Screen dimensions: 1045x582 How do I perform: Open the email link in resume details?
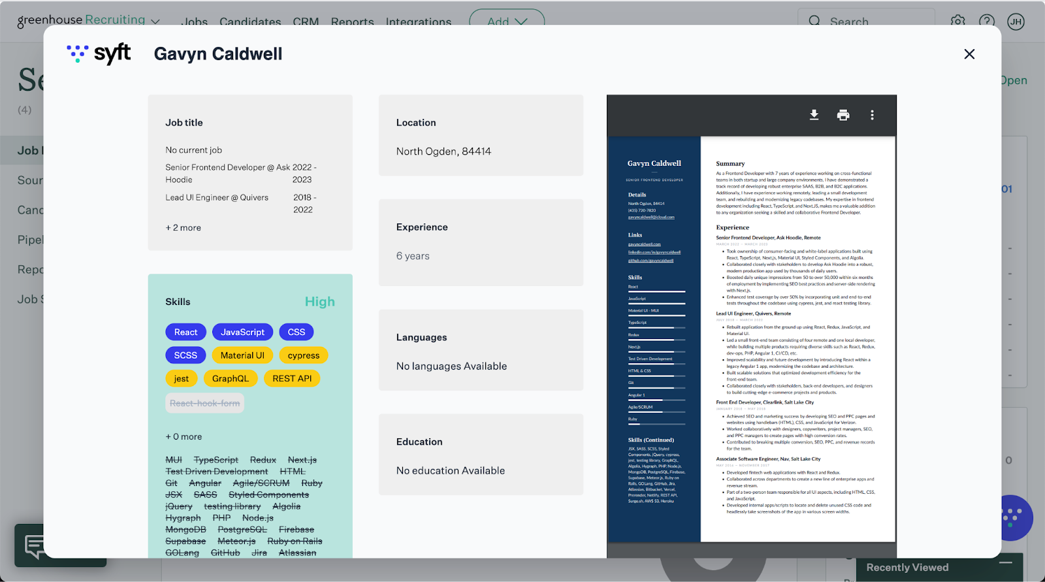651,217
